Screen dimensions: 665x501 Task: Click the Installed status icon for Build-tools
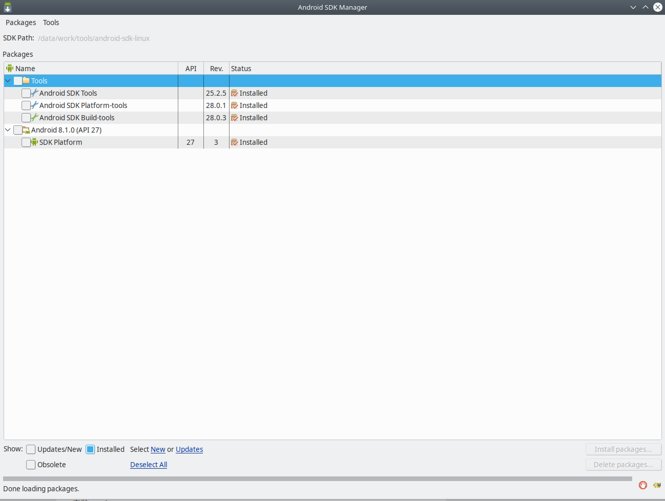[x=235, y=118]
